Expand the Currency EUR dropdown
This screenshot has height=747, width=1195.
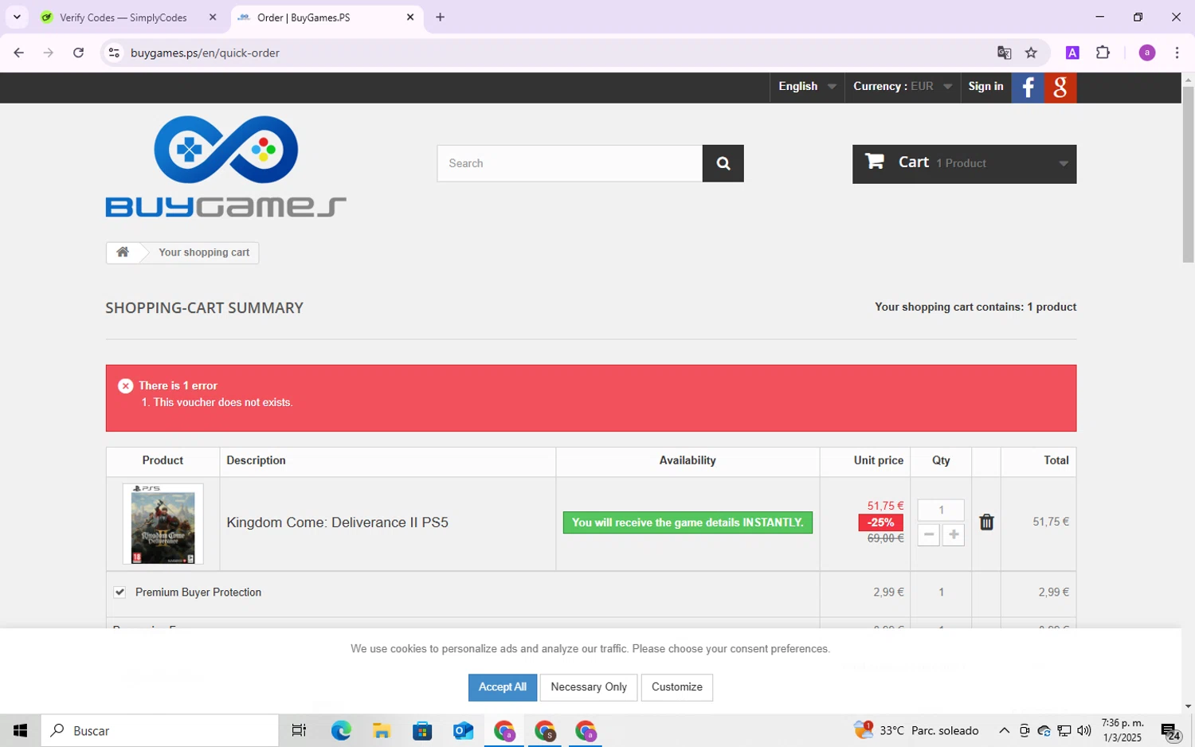(x=902, y=87)
